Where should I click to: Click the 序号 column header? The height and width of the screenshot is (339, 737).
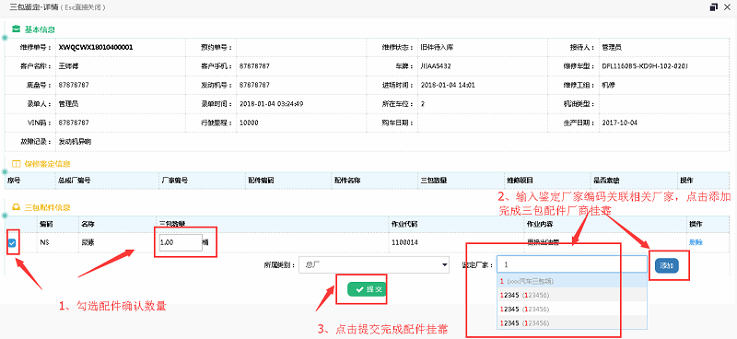point(14,181)
